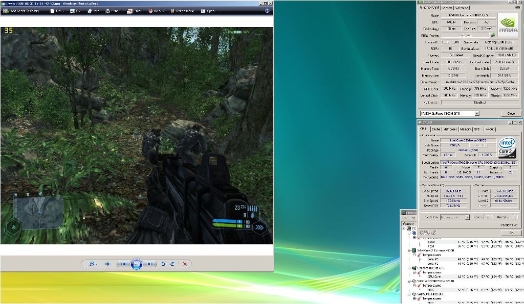The width and height of the screenshot is (524, 304).
Task: Click the Email button in Photo Gallery
Action: (134, 11)
